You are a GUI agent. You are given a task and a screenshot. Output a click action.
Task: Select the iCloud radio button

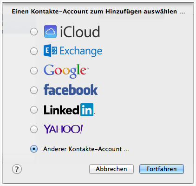coord(34,32)
